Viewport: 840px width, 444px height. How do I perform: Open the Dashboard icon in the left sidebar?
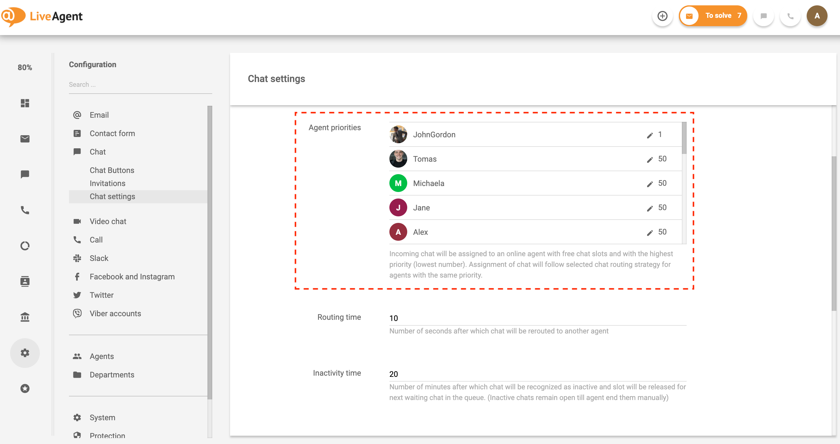(x=25, y=103)
